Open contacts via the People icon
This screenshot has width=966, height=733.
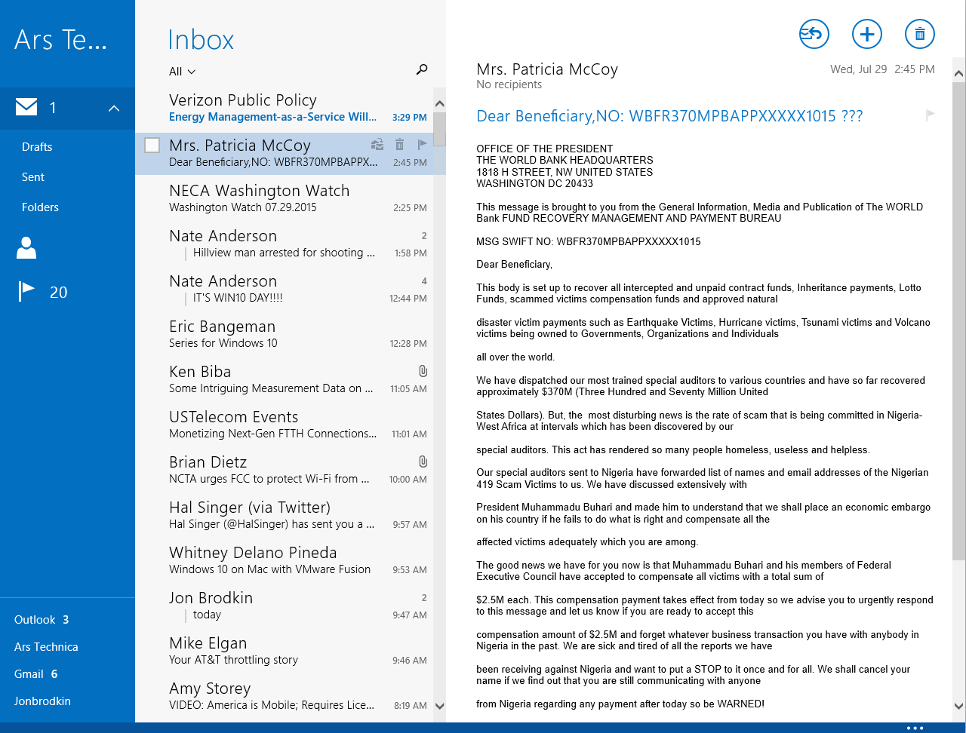pos(26,247)
